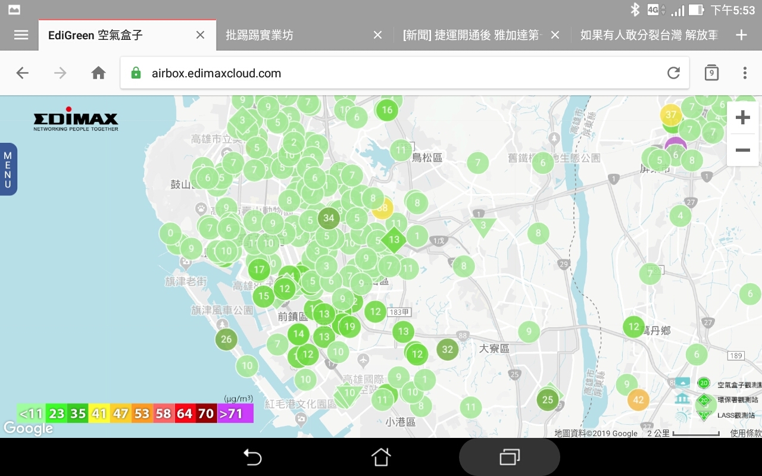
Task: Select the green marker reading 19
Action: (x=349, y=326)
